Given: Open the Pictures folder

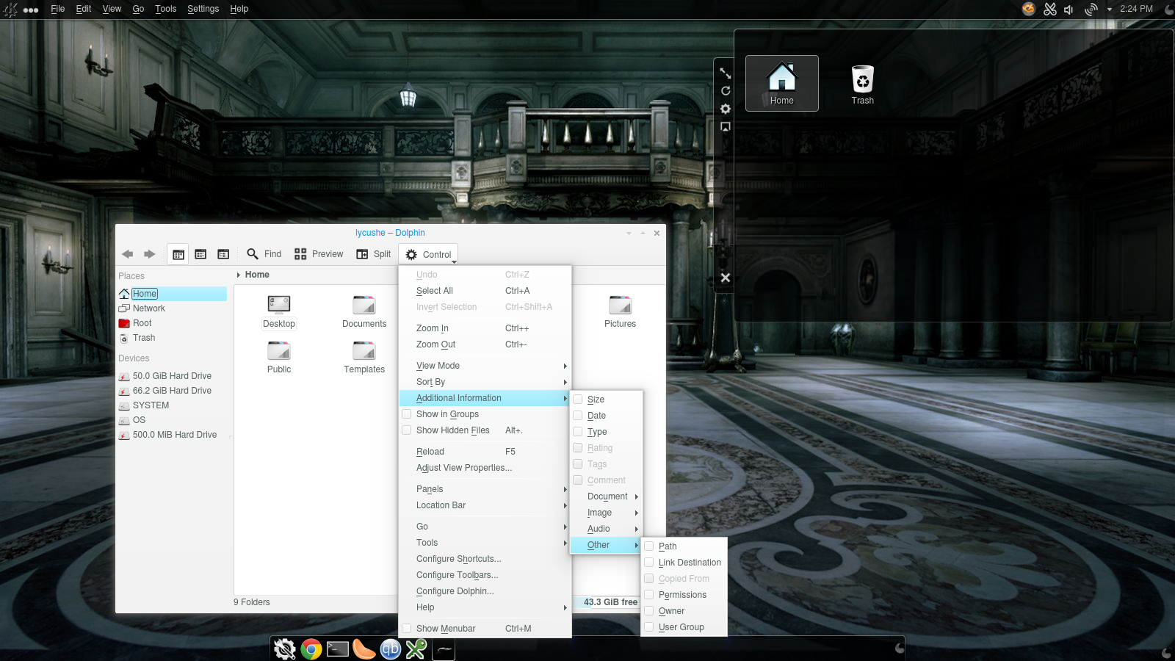Looking at the screenshot, I should 621,311.
